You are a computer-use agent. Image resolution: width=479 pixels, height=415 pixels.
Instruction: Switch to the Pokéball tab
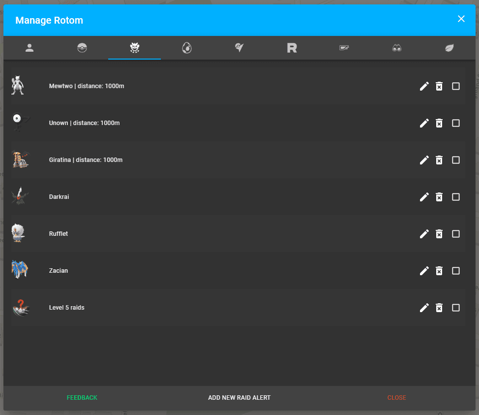pyautogui.click(x=82, y=48)
